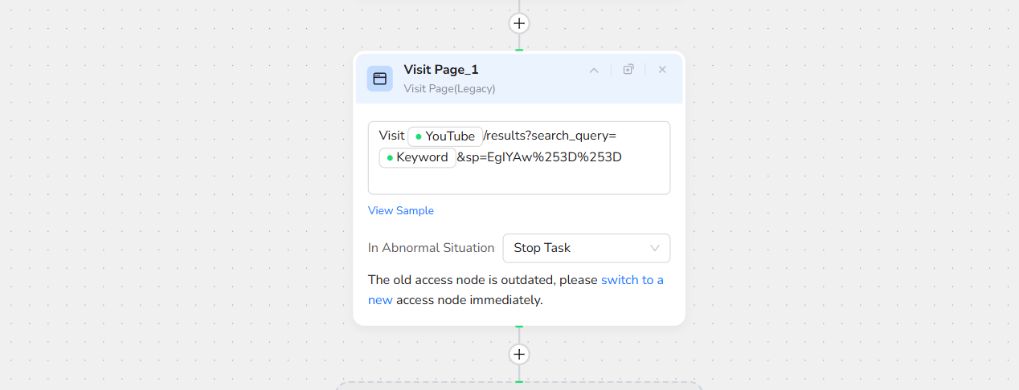
Task: Click empty area of Visit URL field
Action: click(518, 180)
